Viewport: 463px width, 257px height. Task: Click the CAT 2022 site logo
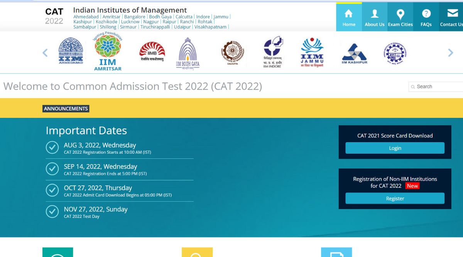pyautogui.click(x=54, y=16)
